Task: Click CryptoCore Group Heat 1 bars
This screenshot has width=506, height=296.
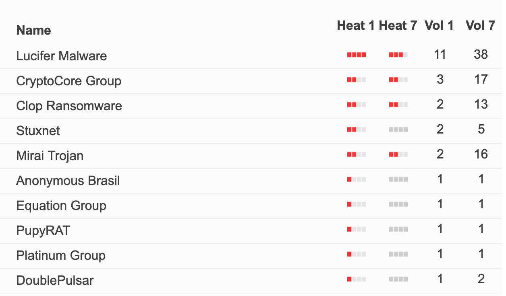Action: point(357,80)
